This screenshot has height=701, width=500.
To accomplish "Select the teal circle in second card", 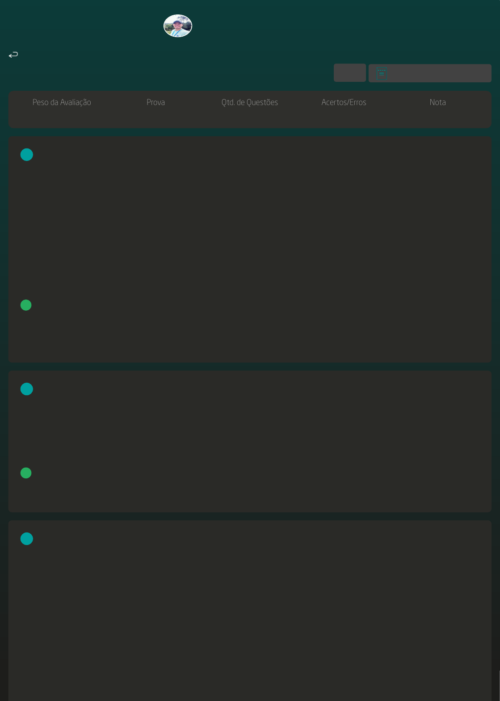I will coord(27,389).
